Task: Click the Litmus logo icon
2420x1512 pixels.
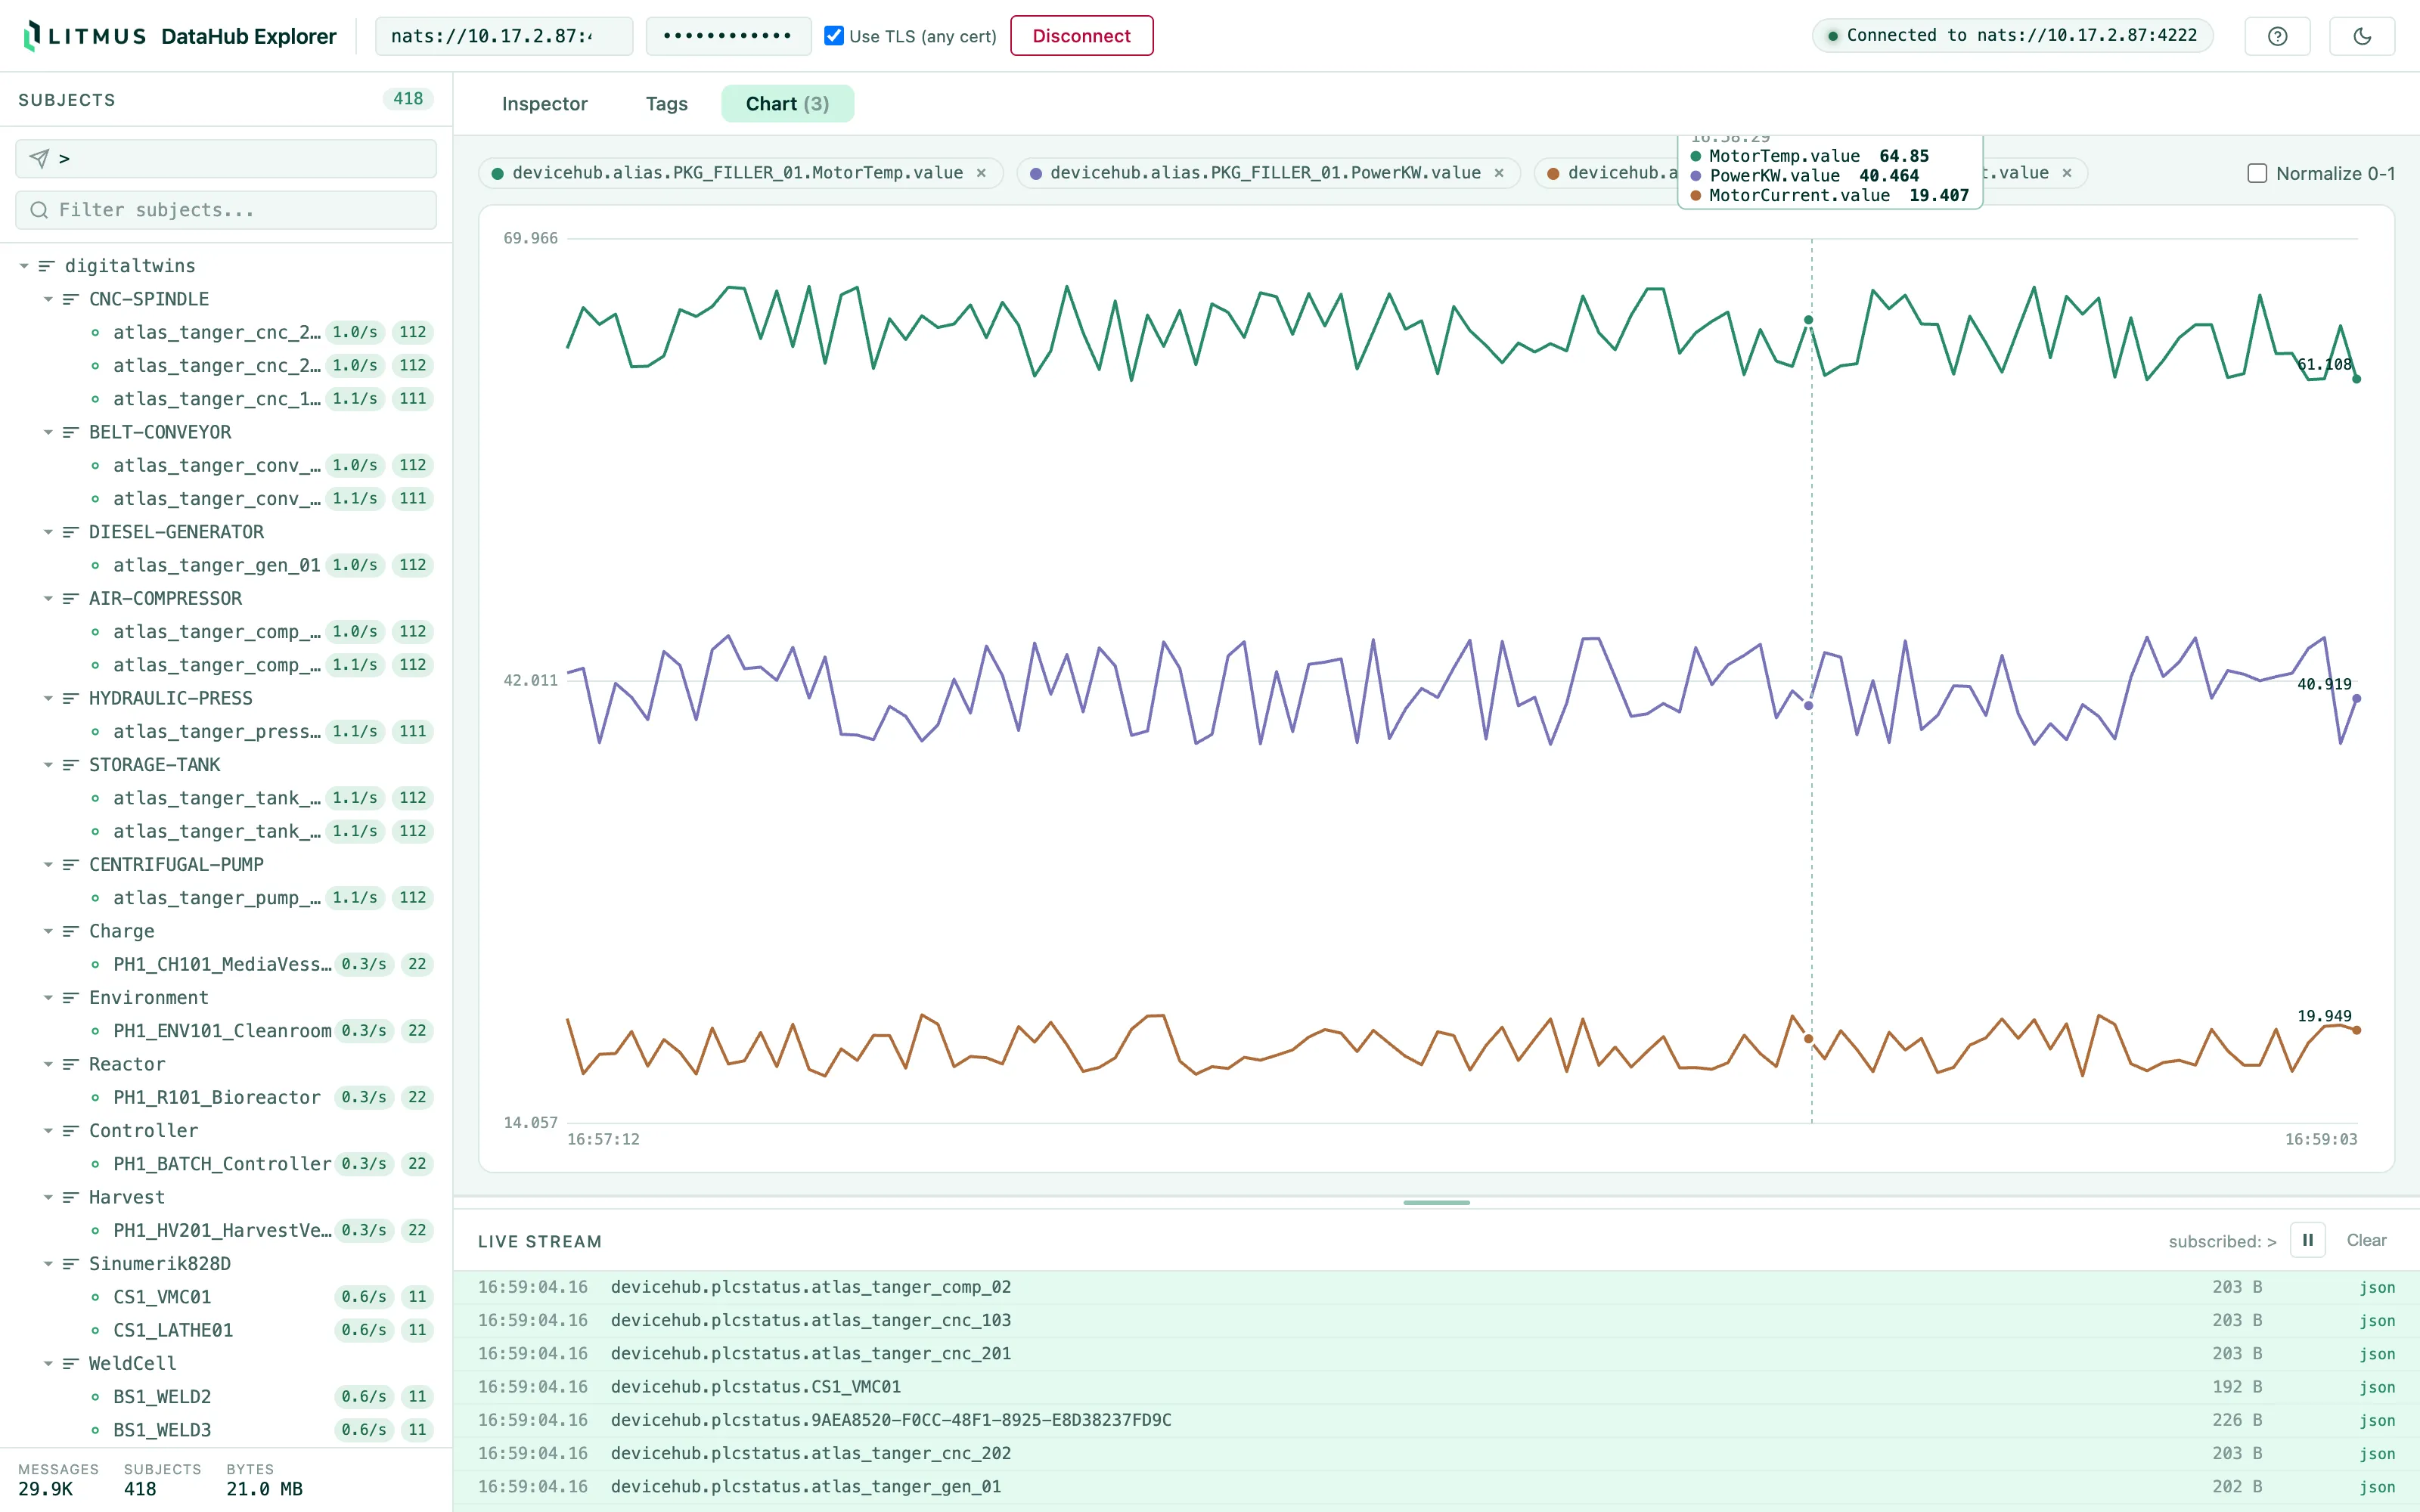Action: coord(32,36)
